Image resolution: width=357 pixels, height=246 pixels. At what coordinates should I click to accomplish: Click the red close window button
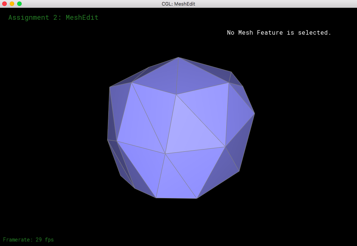4,4
